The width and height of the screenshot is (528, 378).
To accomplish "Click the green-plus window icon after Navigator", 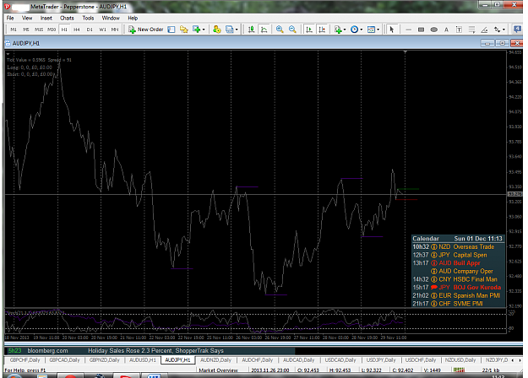I will click(x=196, y=30).
